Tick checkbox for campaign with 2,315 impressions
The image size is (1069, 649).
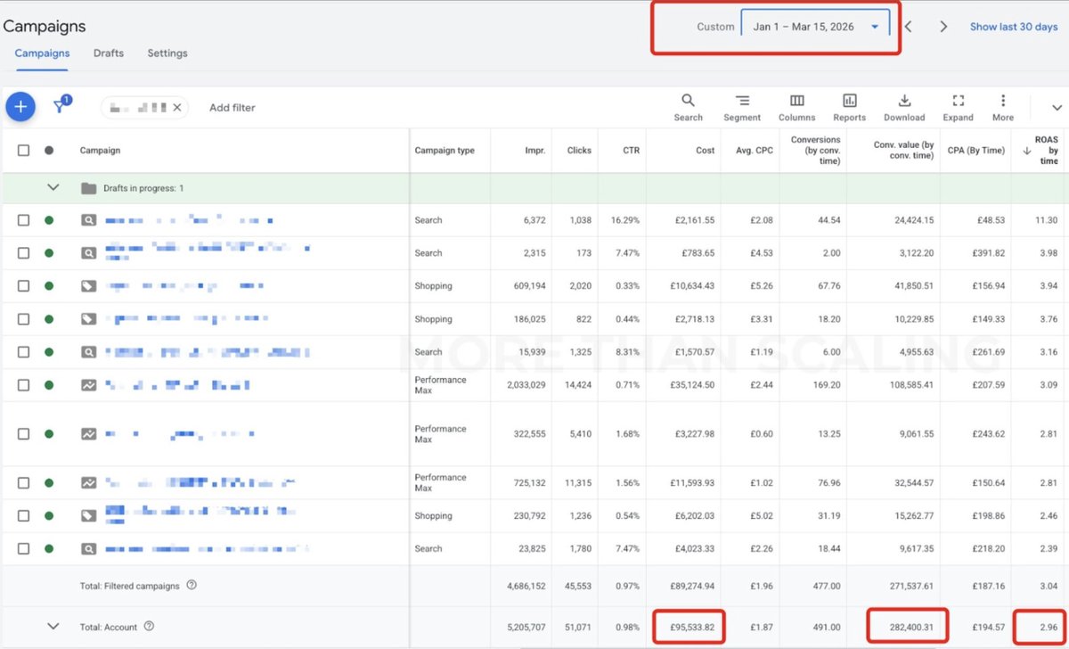(23, 253)
